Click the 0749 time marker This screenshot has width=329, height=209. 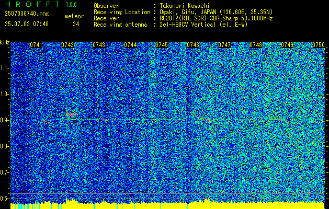point(287,45)
